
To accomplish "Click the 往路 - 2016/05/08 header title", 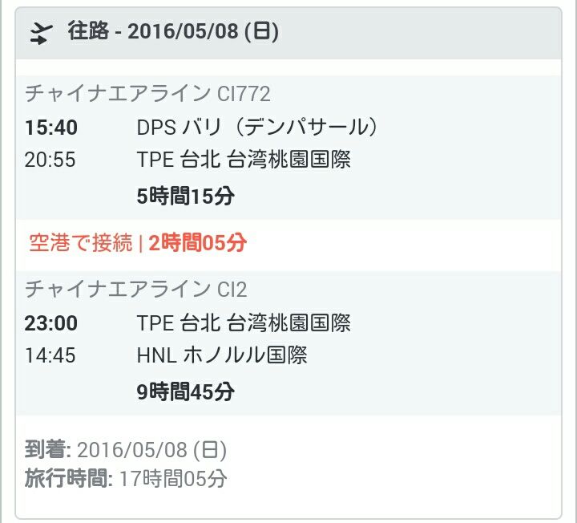I will (173, 33).
